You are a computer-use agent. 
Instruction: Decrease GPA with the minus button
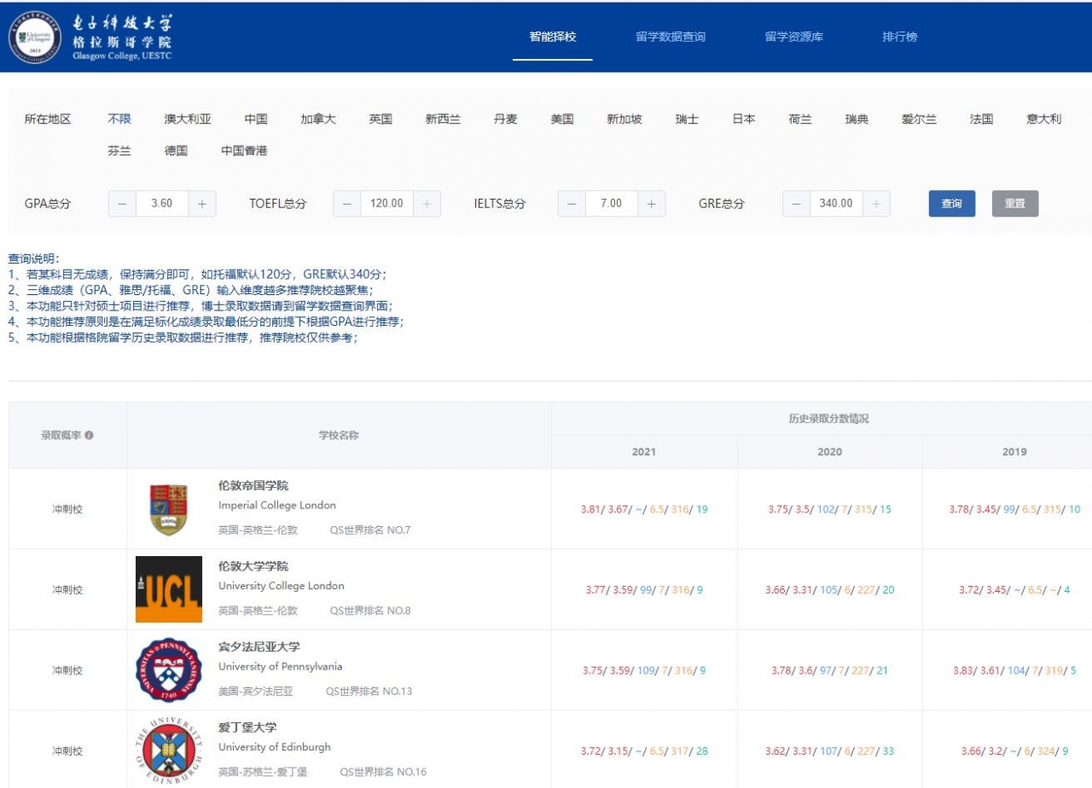click(x=122, y=204)
